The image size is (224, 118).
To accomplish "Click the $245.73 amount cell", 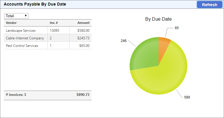I will click(83, 38).
